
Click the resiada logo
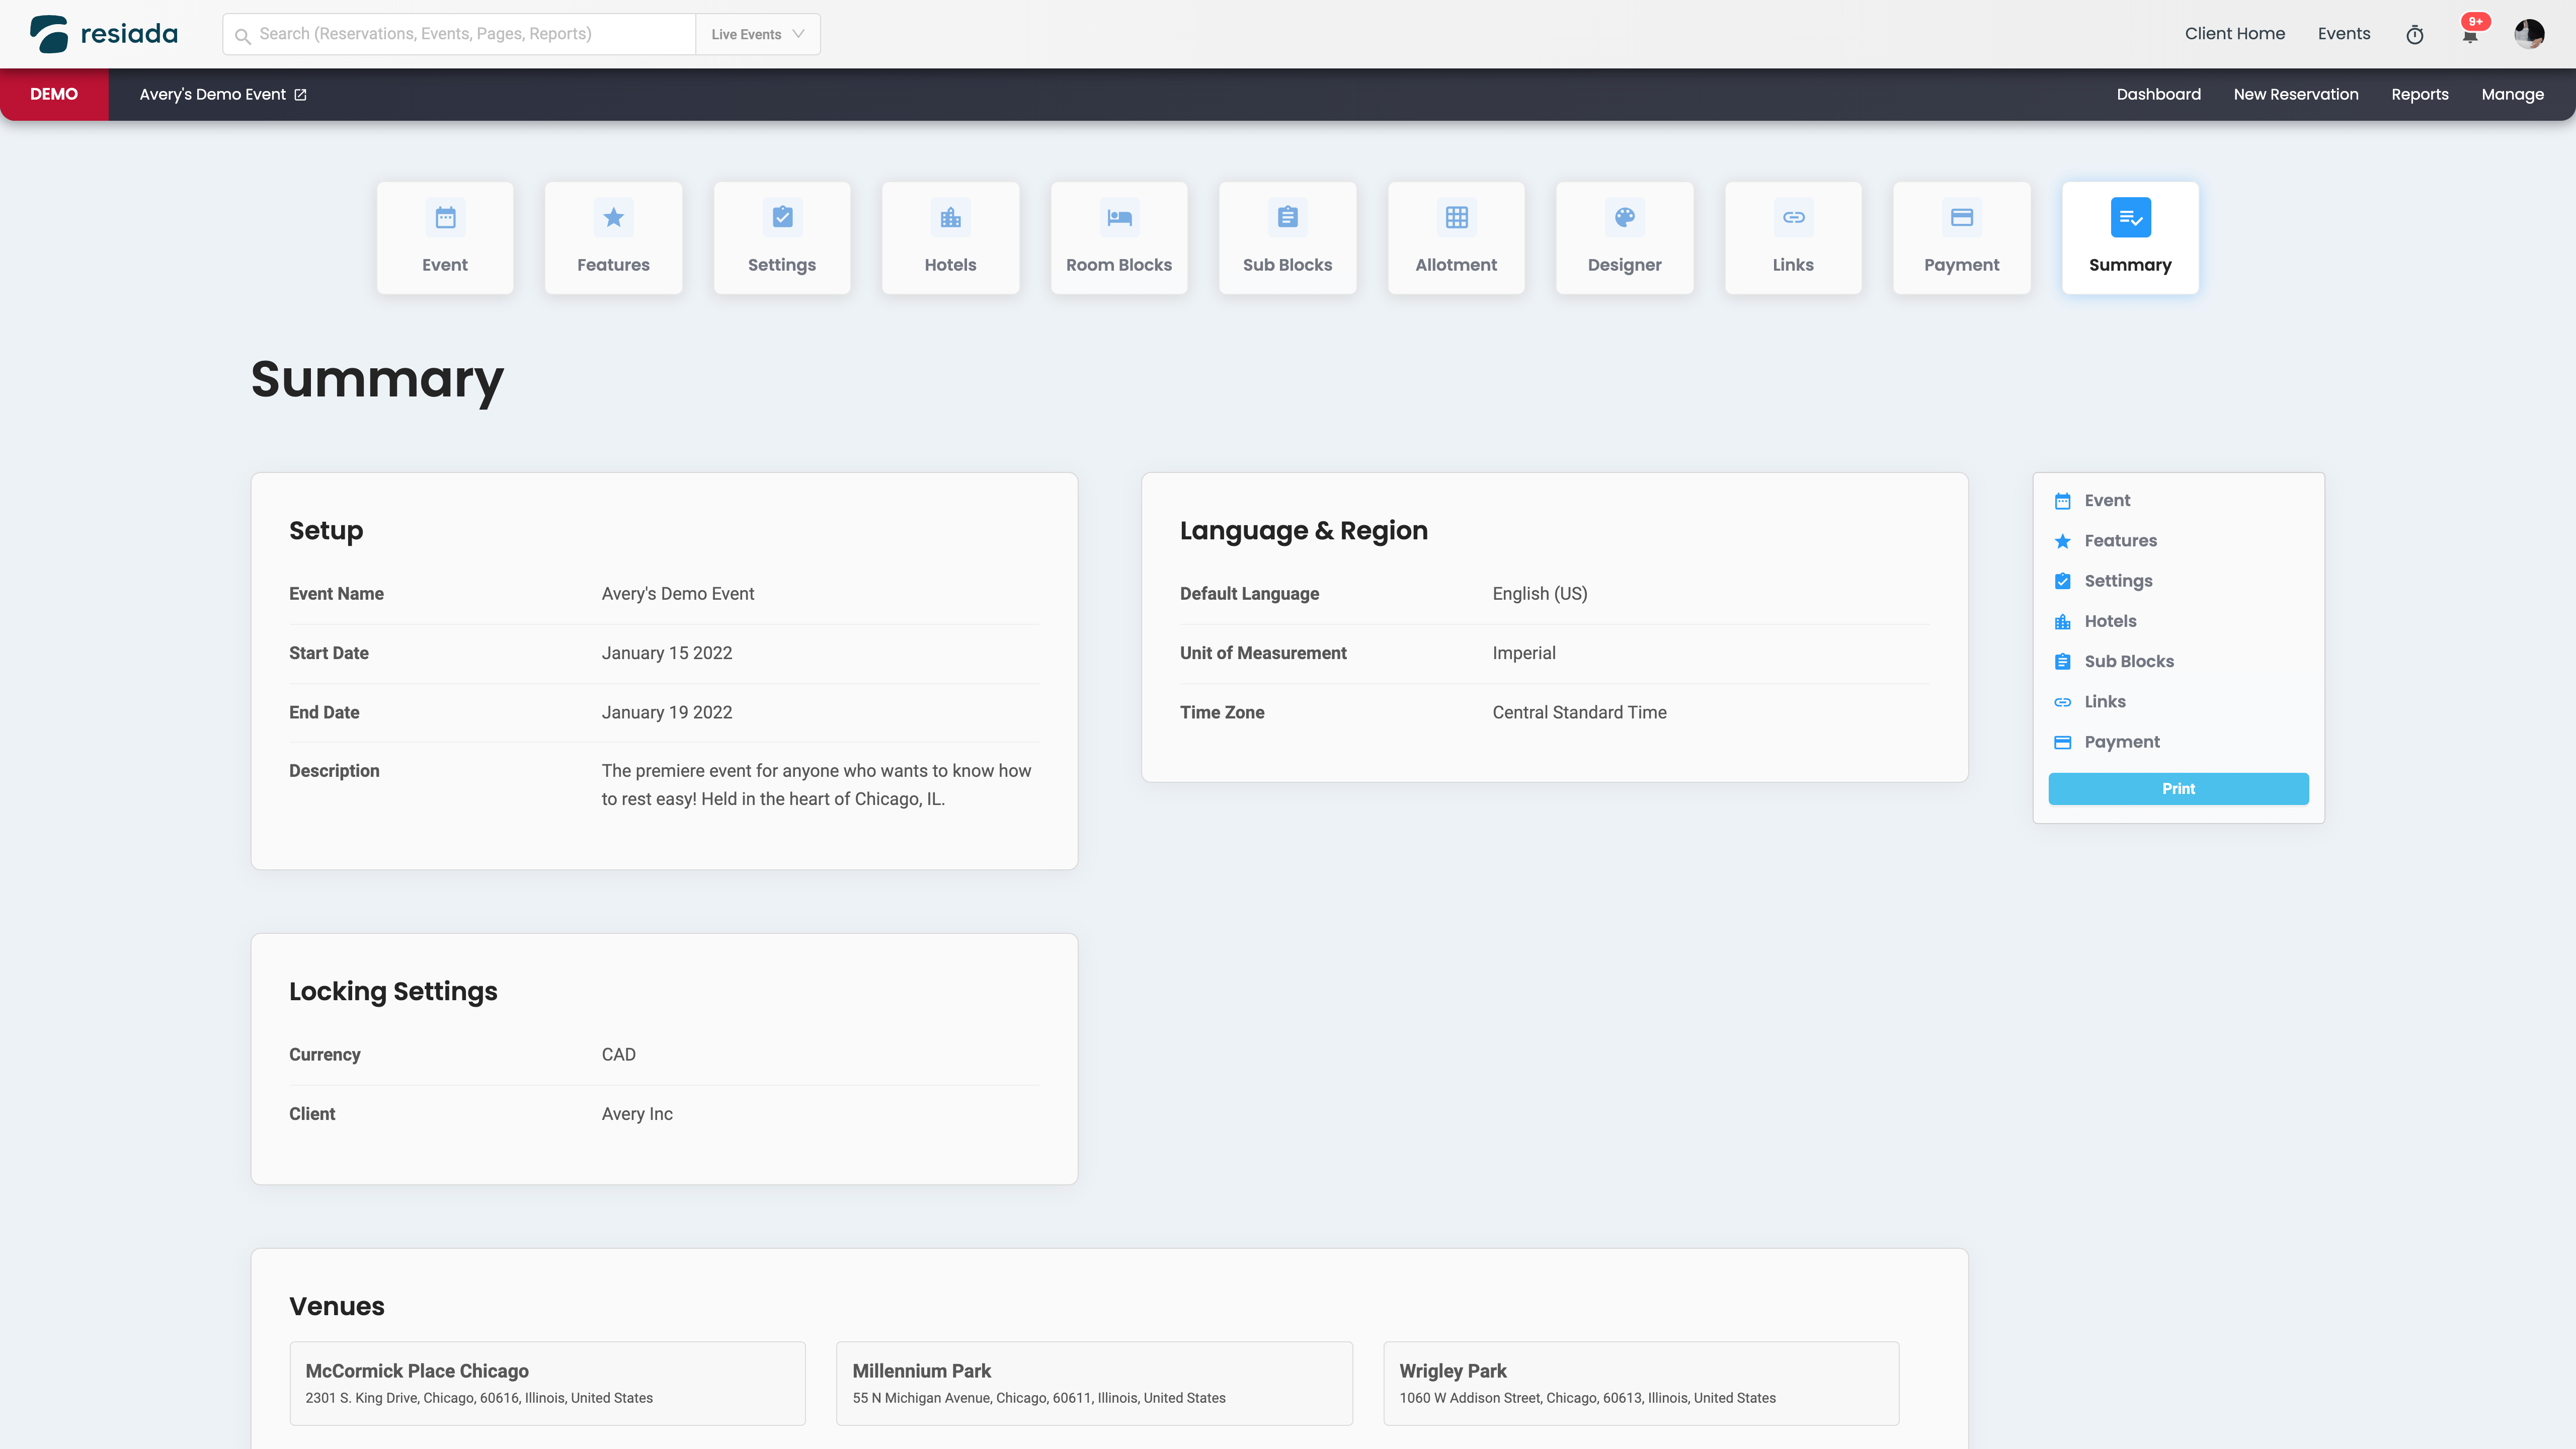pos(104,34)
